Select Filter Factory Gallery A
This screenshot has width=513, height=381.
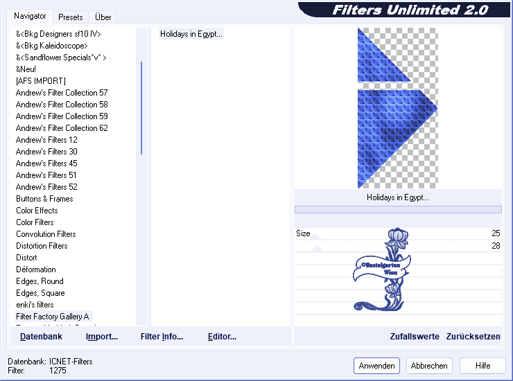53,317
